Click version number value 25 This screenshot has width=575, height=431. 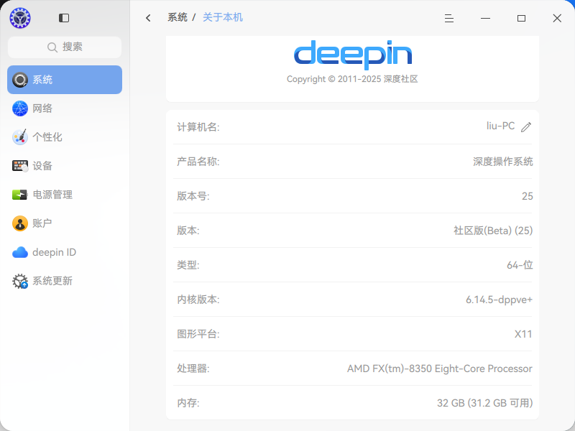(528, 196)
